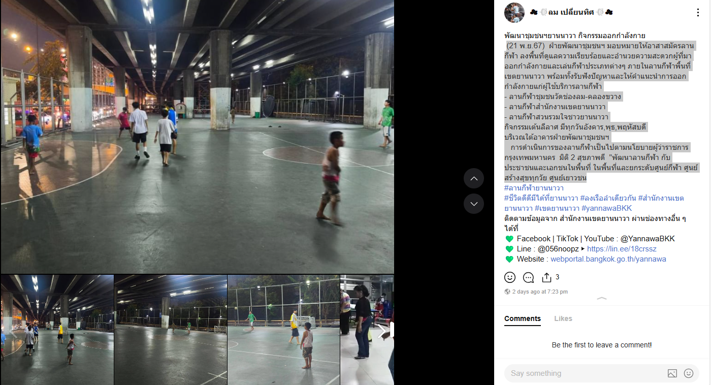
Task: Open emoji picker in comment box
Action: coord(689,373)
